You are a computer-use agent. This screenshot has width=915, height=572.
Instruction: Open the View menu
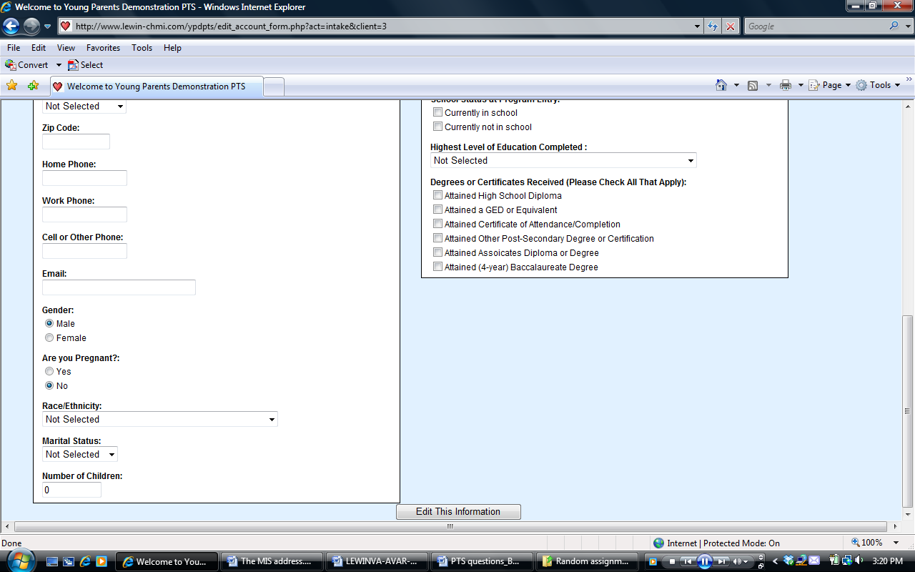(66, 48)
